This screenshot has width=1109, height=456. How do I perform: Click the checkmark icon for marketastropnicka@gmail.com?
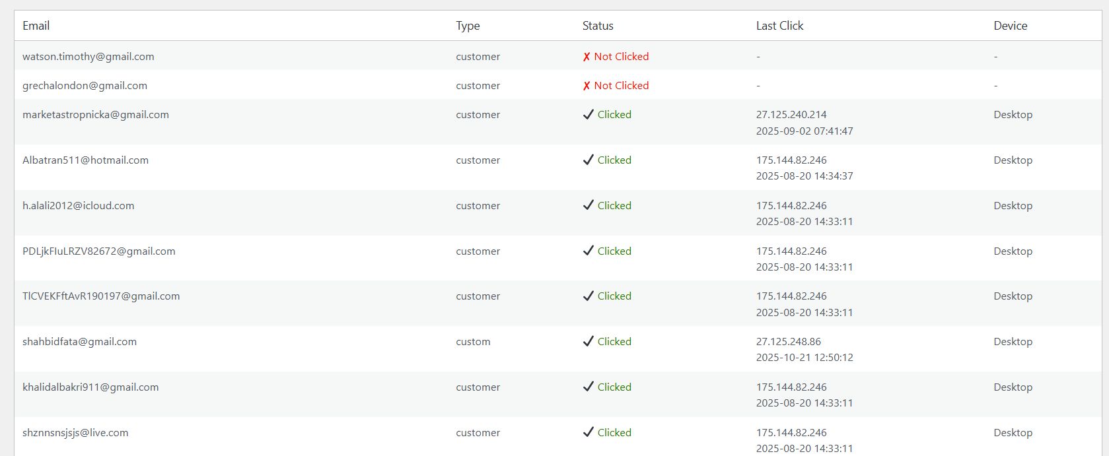(x=589, y=114)
